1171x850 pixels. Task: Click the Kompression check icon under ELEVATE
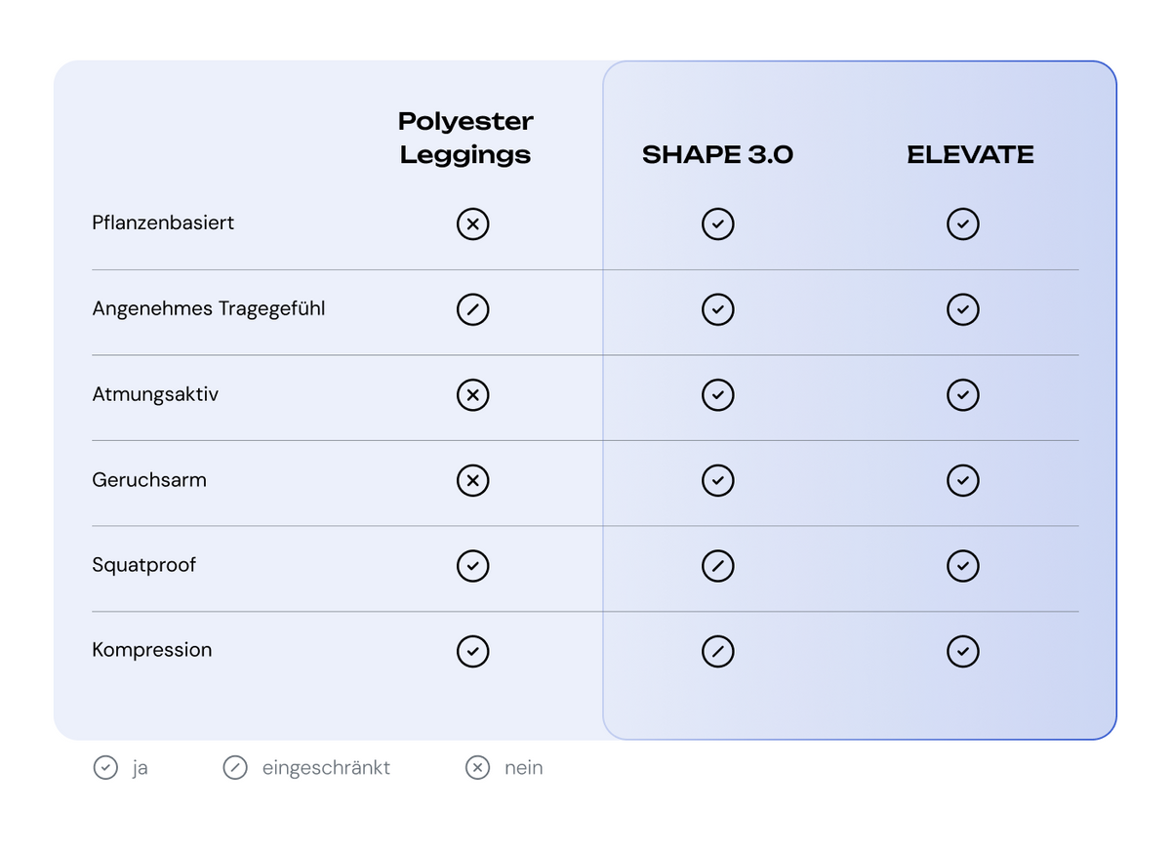point(963,651)
